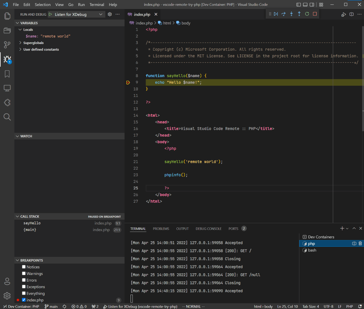
Task: Open Run and Debug view icon
Action: coord(7,59)
